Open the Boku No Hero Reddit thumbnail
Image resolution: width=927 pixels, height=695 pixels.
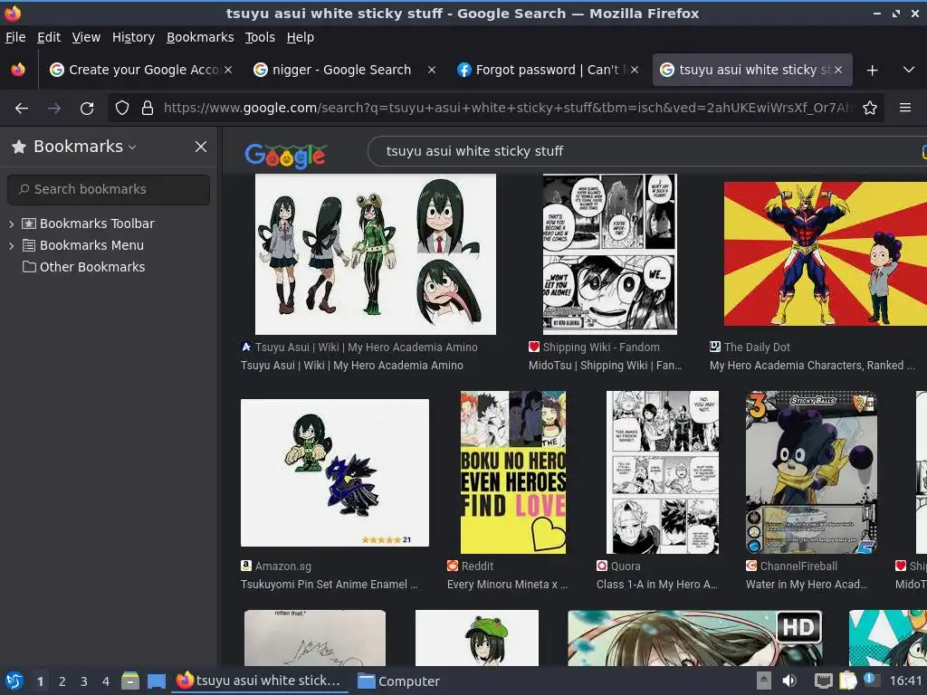coord(513,472)
